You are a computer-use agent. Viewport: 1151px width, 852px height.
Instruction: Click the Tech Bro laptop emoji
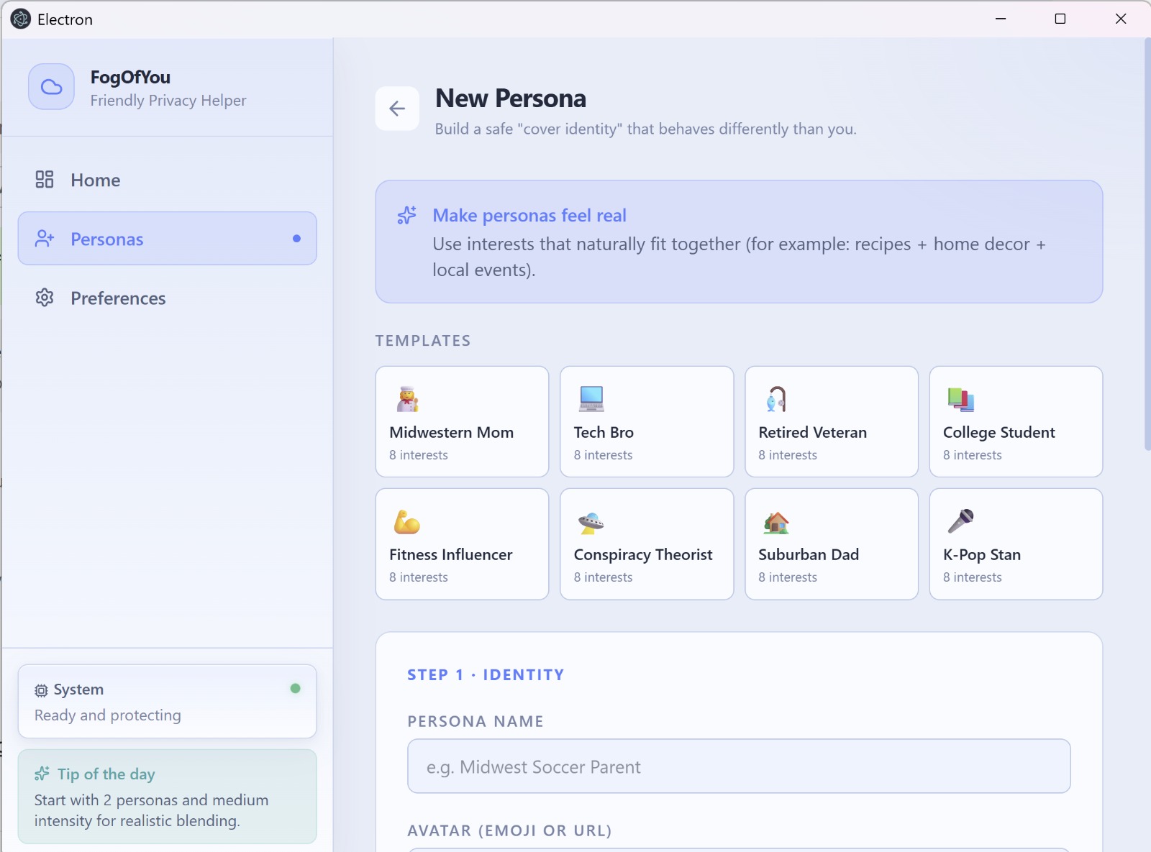point(591,399)
